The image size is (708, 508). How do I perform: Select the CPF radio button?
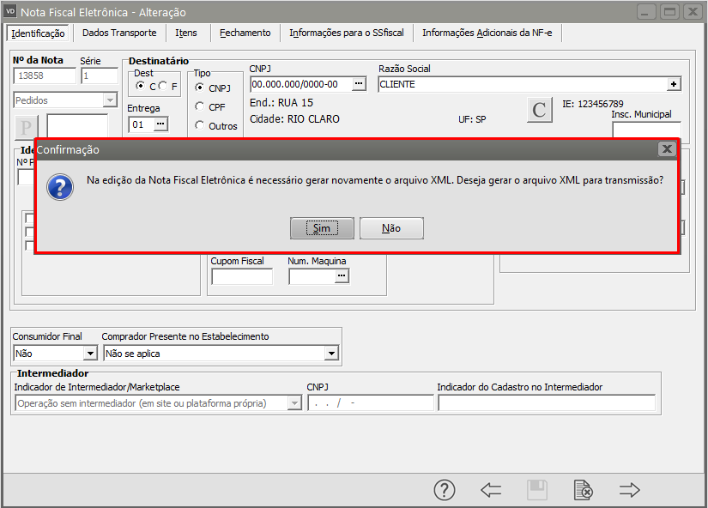[200, 106]
